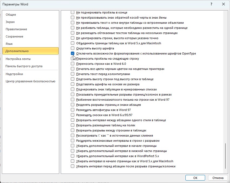Select Панель быстрого доступа in sidebar
The height and width of the screenshot is (183, 230).
coord(24,66)
